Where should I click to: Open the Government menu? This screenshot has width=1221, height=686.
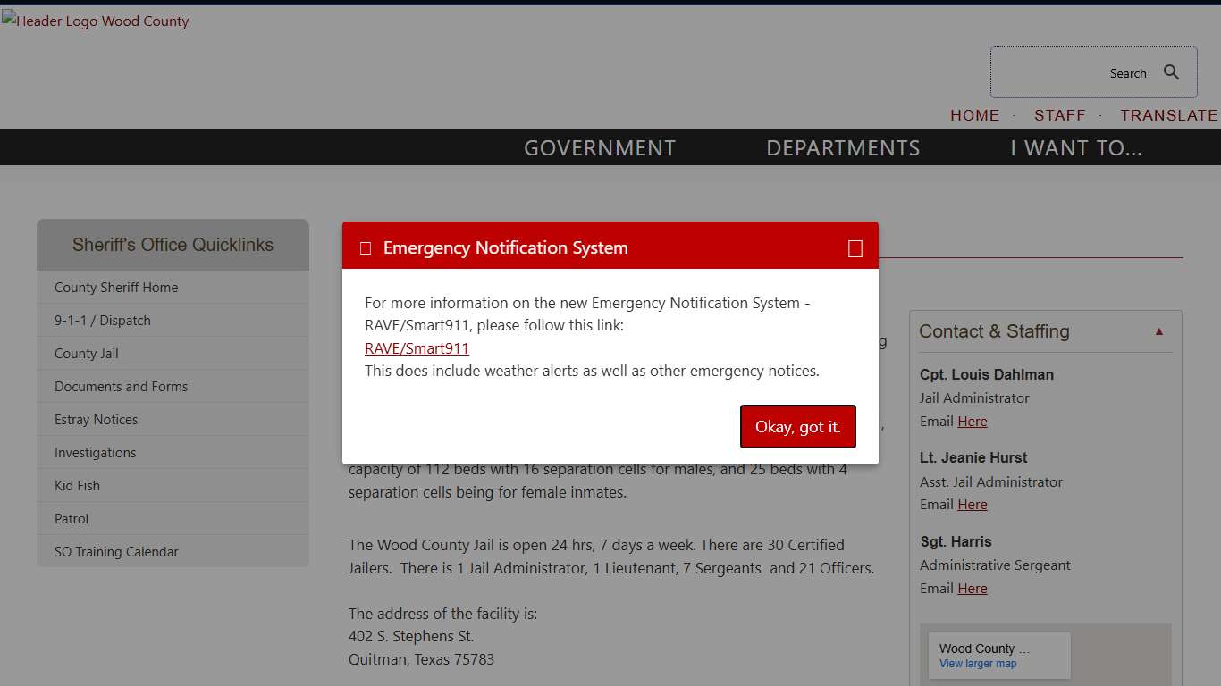point(600,147)
